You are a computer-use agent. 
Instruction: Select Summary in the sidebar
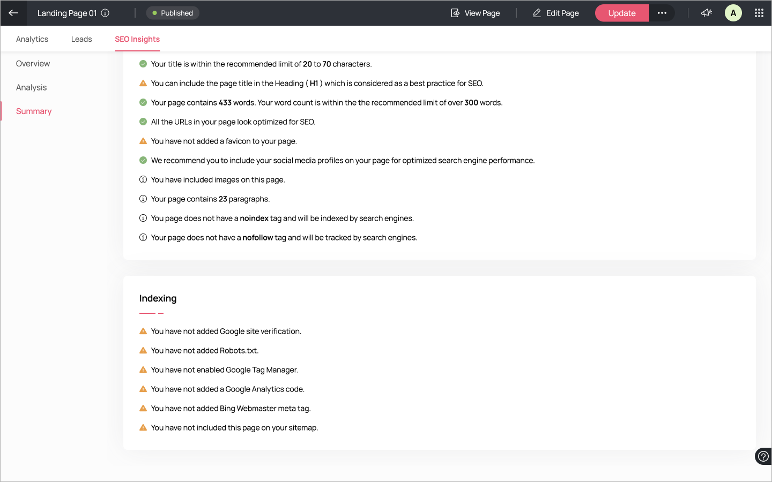point(34,111)
